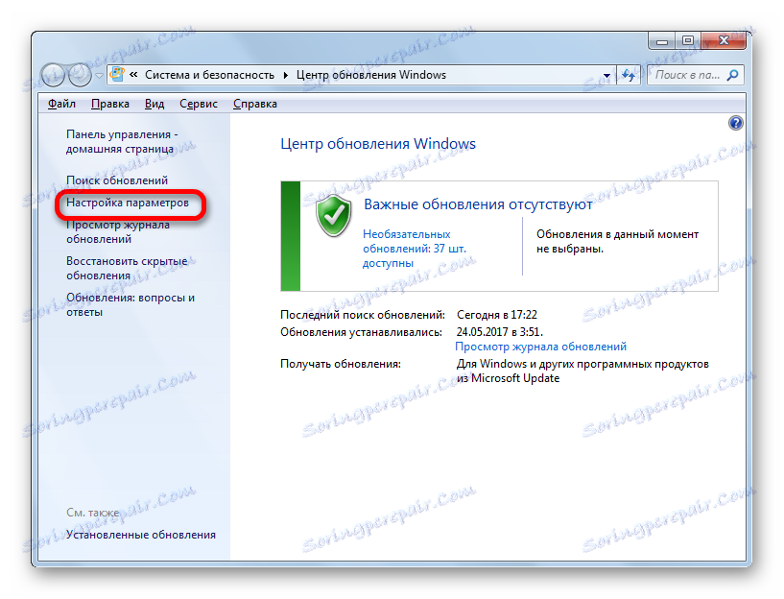
Task: Open sidebar link 'Просмотр журнала обновлений'
Action: (x=118, y=232)
